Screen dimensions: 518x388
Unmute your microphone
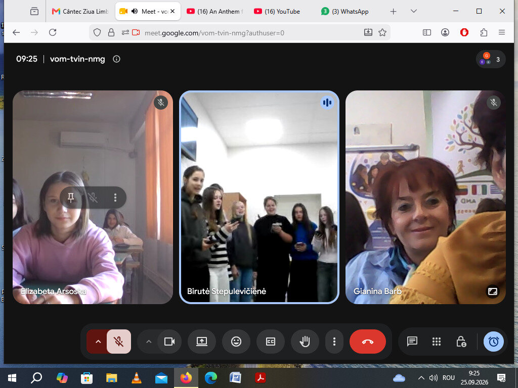pyautogui.click(x=119, y=342)
